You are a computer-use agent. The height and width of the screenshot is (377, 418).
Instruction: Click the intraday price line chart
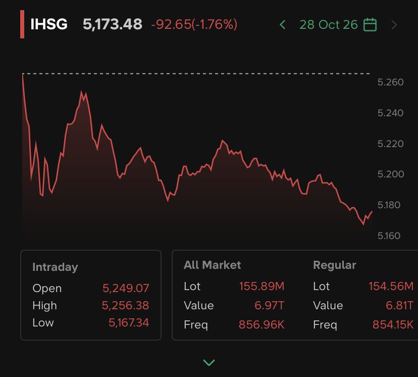[197, 155]
